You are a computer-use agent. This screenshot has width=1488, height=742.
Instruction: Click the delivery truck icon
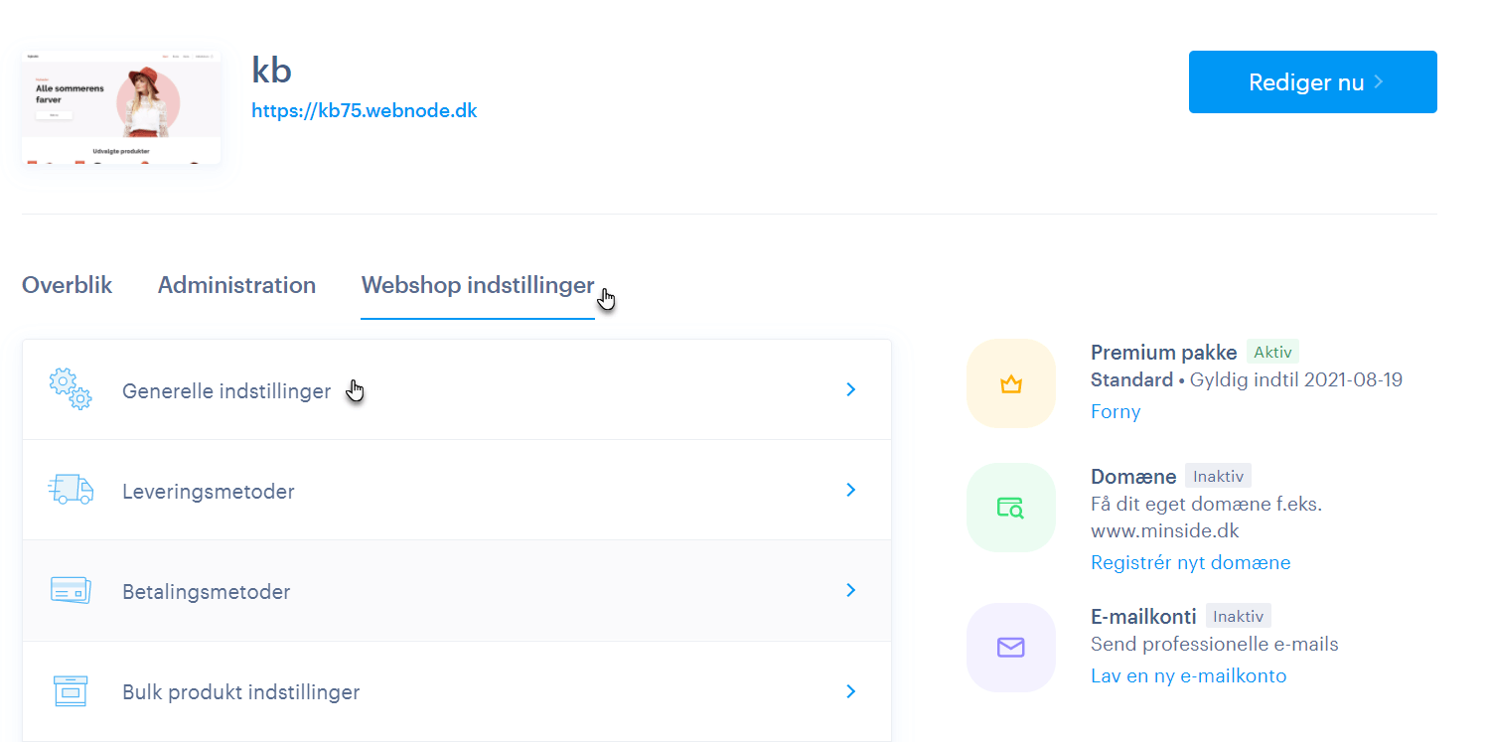click(x=71, y=490)
